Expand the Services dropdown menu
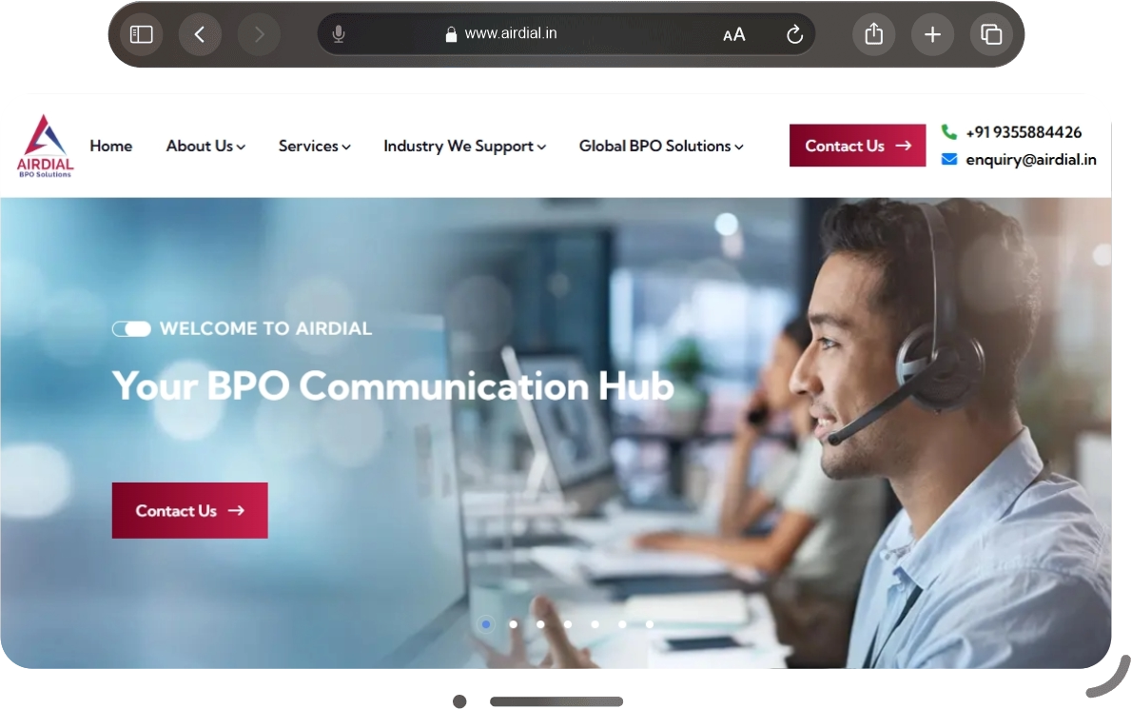1132x709 pixels. click(x=314, y=146)
